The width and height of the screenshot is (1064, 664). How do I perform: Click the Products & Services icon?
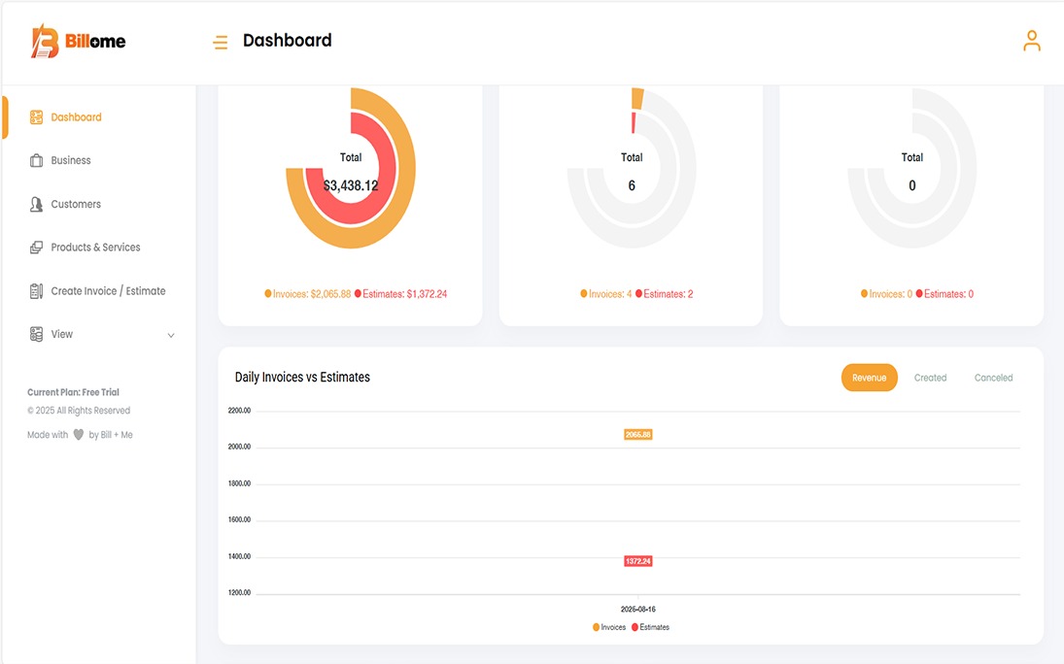click(37, 248)
